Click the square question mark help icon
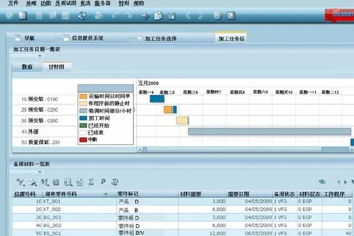This screenshot has height=236, width=354. [x=231, y=16]
